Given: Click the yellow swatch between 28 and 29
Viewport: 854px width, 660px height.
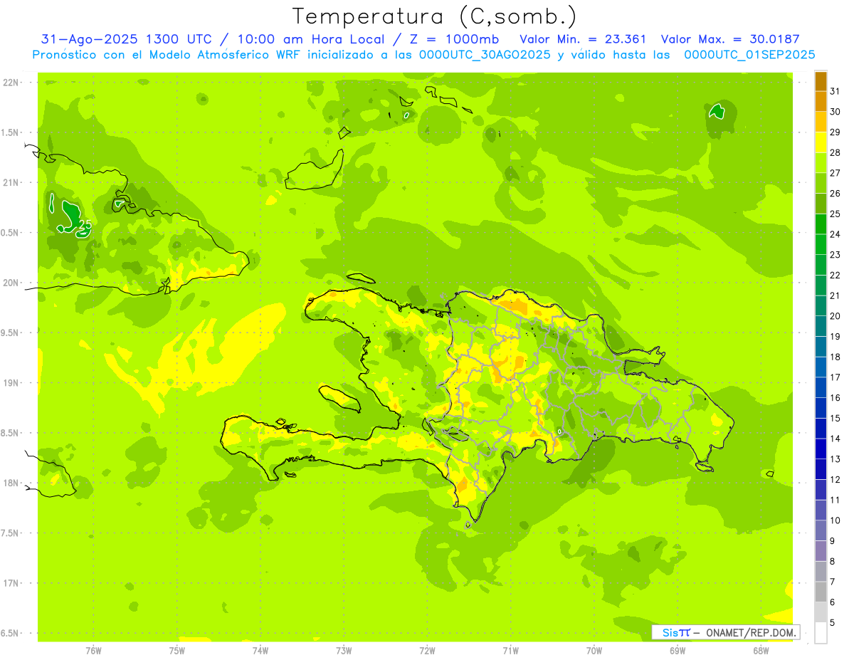Looking at the screenshot, I should 821,142.
